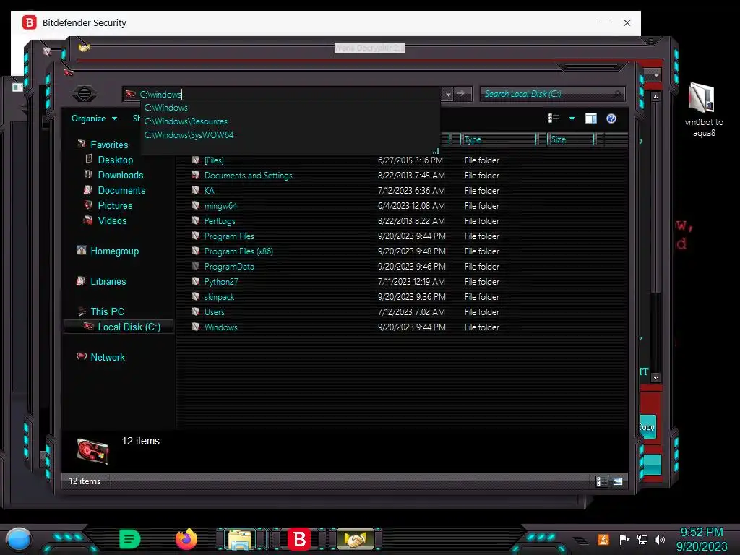Select the ProgramData folder
Viewport: 740px width, 555px height.
[x=229, y=267]
